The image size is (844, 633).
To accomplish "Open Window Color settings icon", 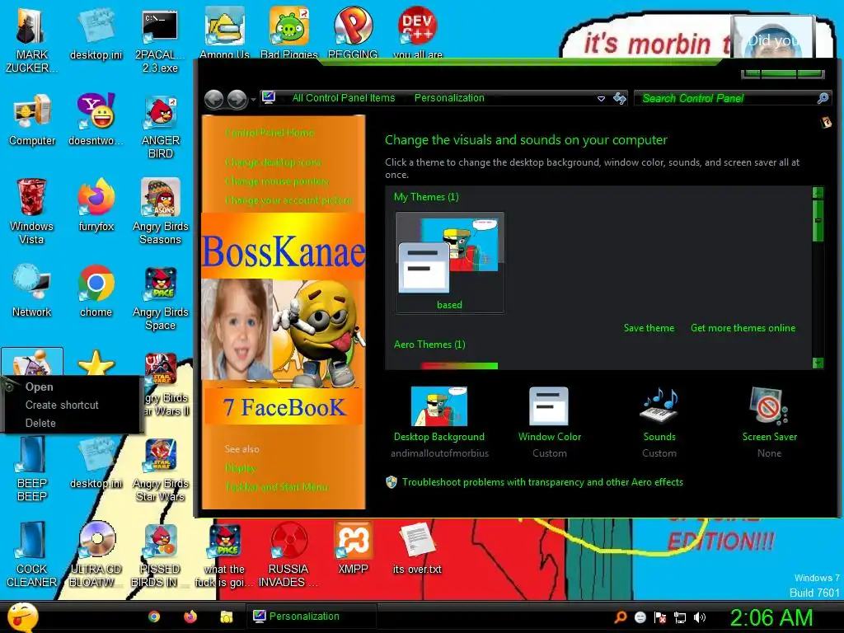I will point(549,407).
